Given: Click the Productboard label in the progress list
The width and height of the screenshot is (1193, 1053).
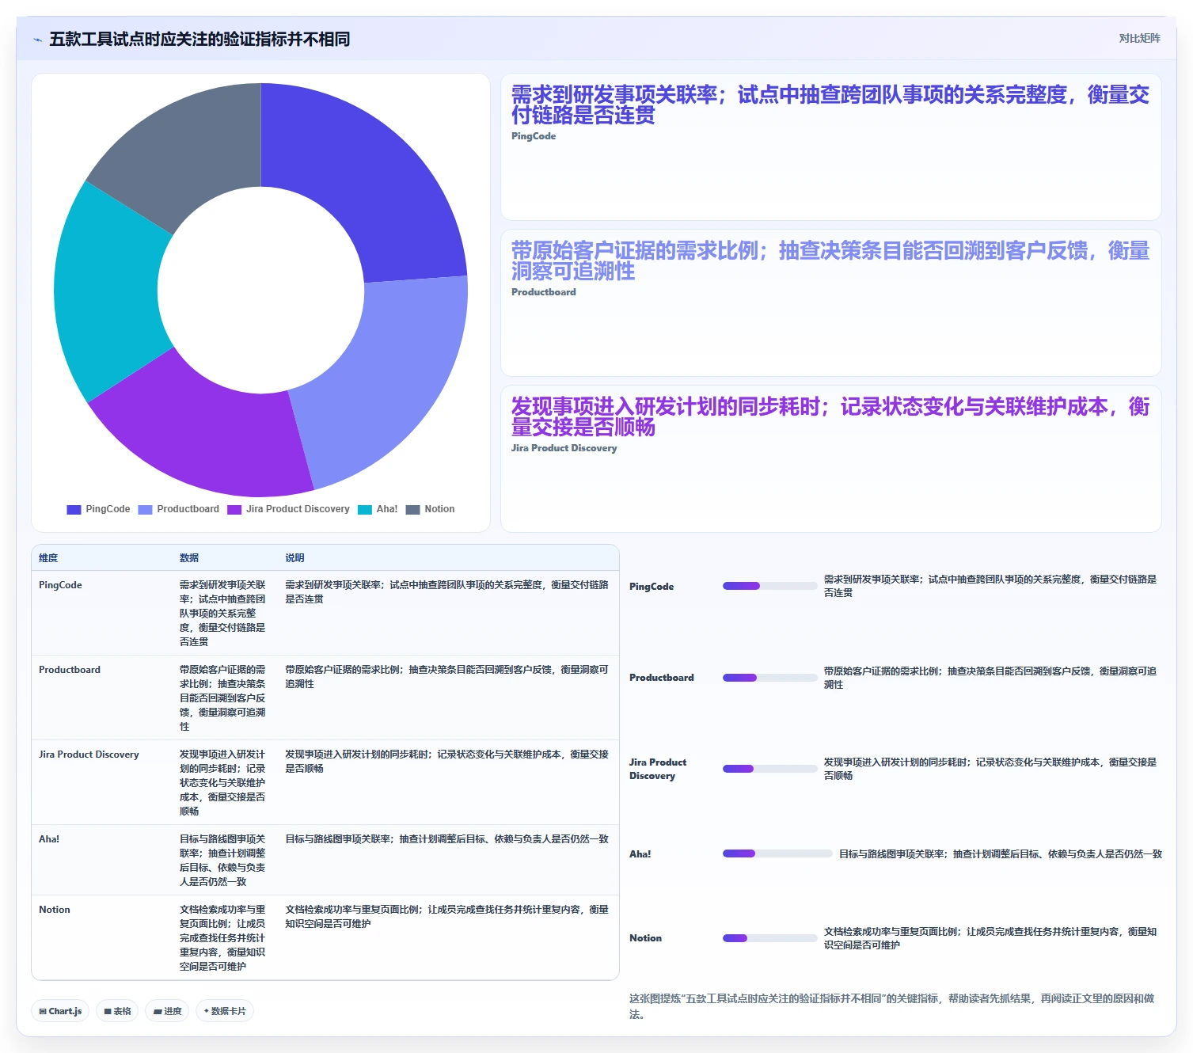Looking at the screenshot, I should pyautogui.click(x=662, y=678).
